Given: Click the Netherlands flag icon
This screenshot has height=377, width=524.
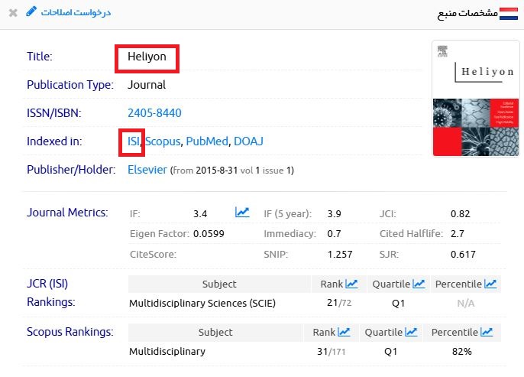Looking at the screenshot, I should click(x=509, y=13).
